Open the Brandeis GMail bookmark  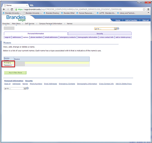68,13
